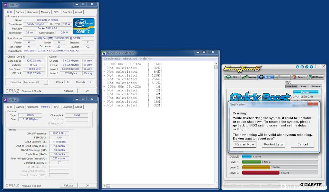Open SPD tab in the CPU-Z memory window
The image size is (329, 192).
[56, 107]
